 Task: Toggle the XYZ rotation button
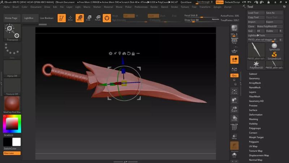234,75
